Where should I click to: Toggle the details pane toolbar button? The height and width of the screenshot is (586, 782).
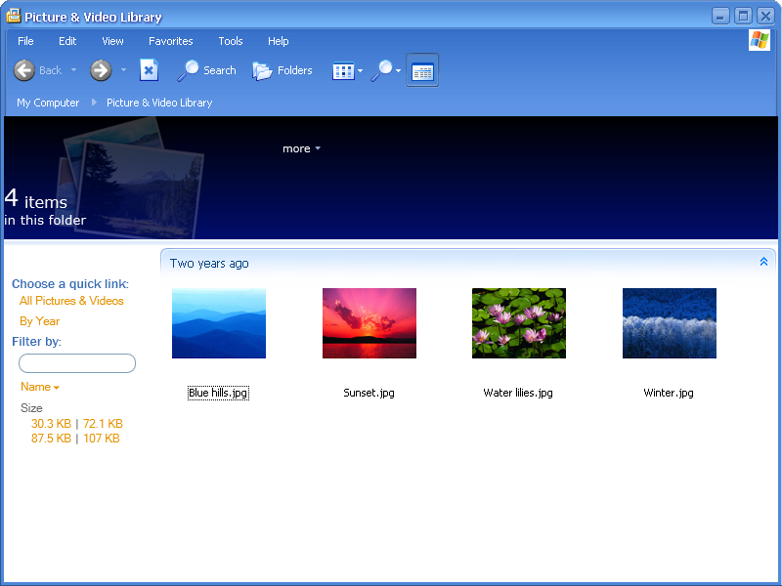click(422, 70)
